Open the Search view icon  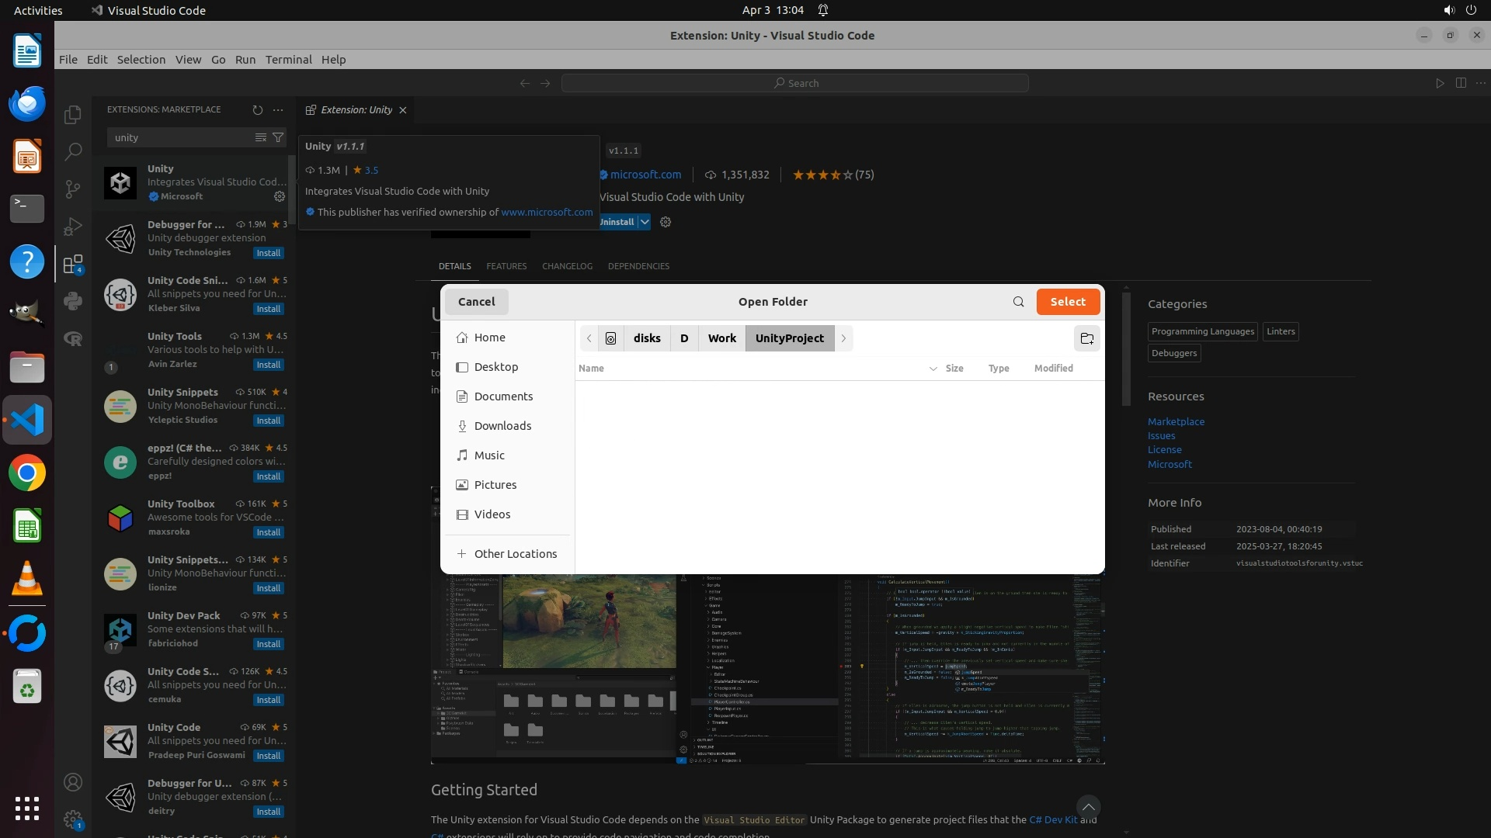[73, 151]
